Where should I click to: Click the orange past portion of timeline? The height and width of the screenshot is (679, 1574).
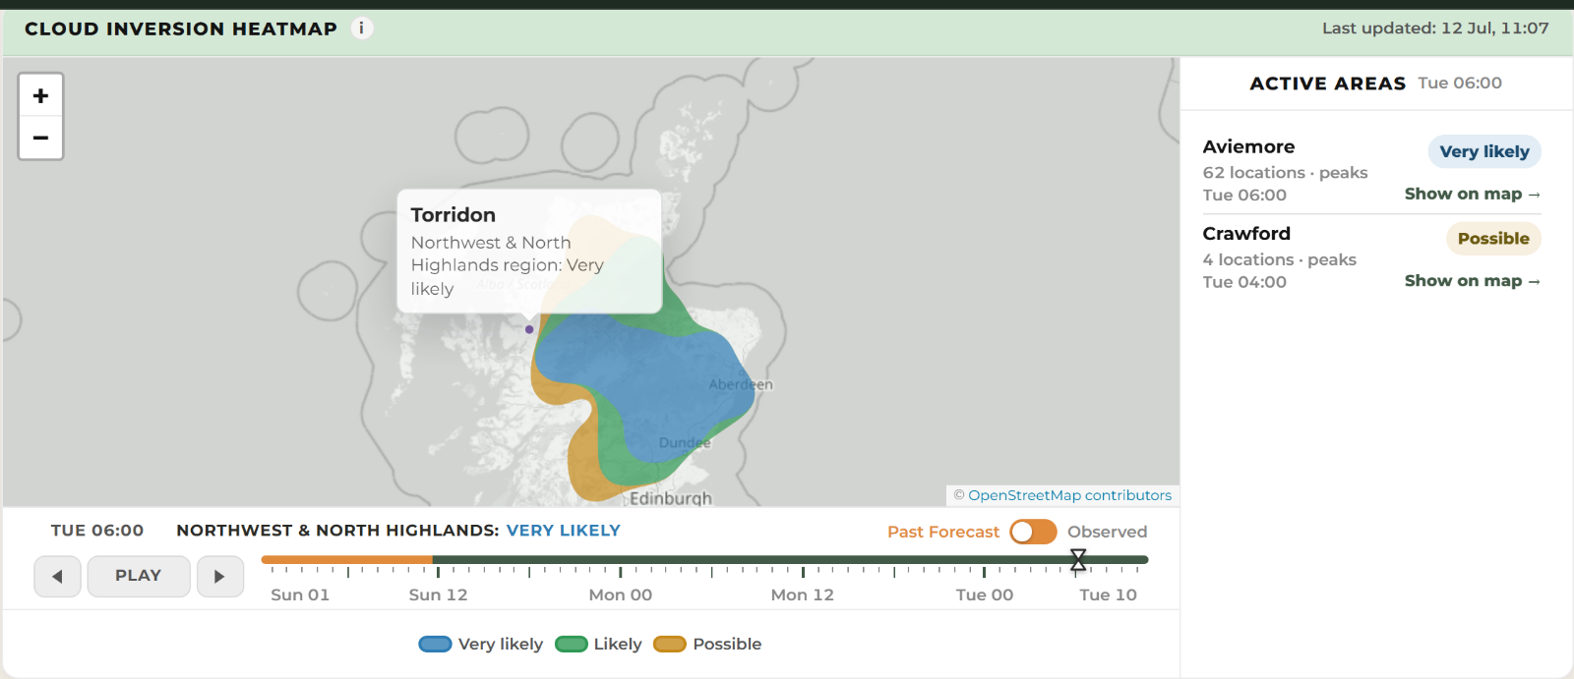click(346, 560)
